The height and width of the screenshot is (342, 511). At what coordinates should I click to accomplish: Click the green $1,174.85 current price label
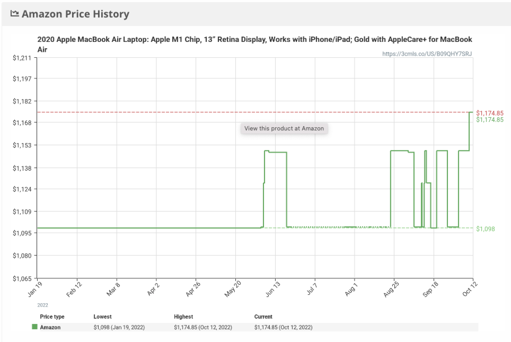pos(490,120)
